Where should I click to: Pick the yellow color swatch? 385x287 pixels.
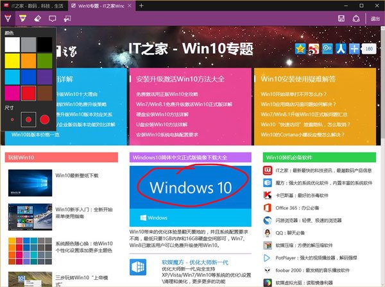pyautogui.click(x=12, y=61)
